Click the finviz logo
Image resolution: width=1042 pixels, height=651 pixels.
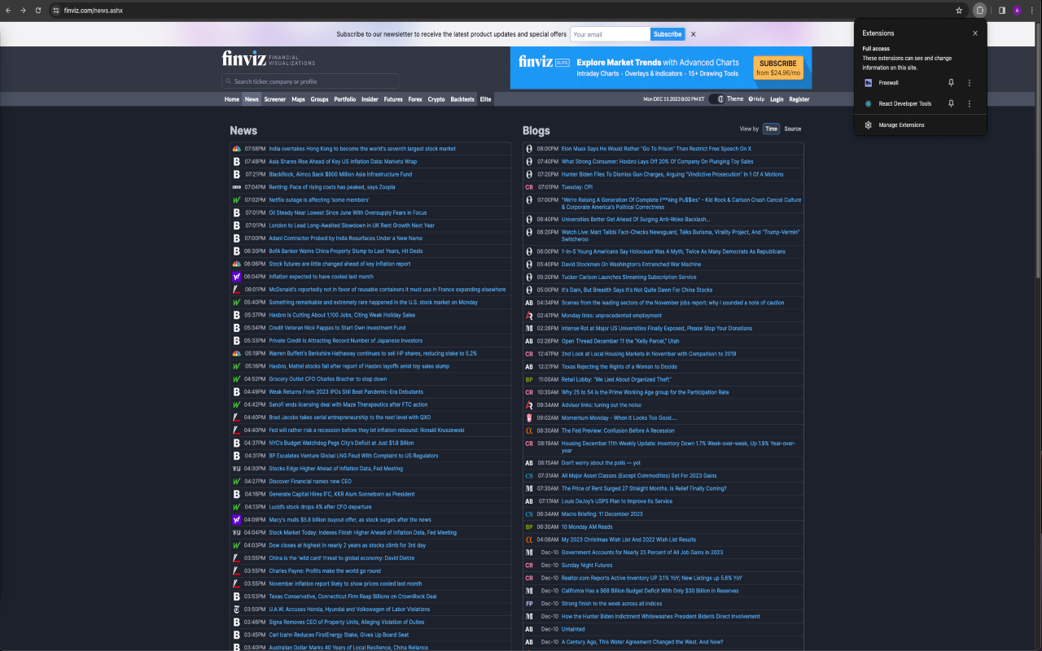(243, 58)
